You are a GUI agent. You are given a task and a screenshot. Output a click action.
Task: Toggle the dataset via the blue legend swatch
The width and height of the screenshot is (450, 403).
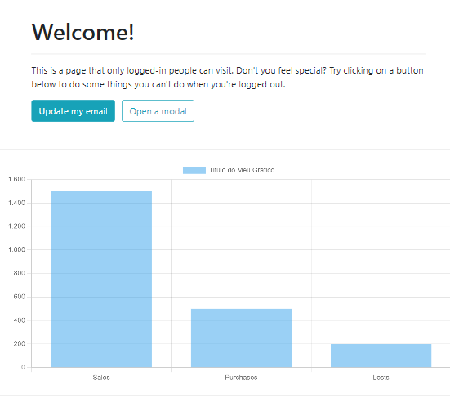pyautogui.click(x=194, y=170)
